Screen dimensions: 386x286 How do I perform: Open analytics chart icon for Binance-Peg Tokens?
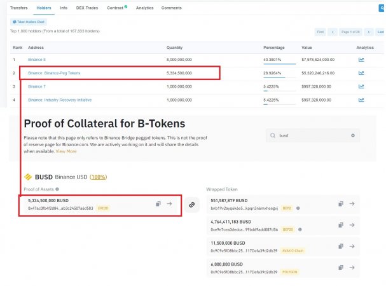[x=361, y=73]
